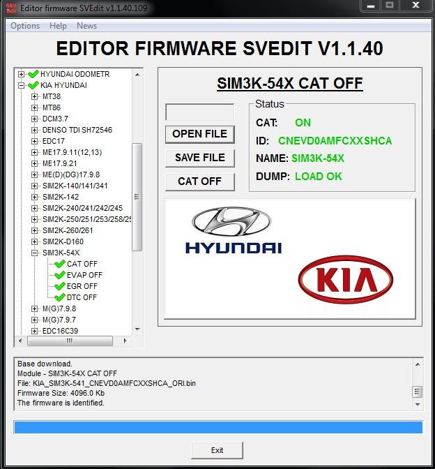435x469 pixels.
Task: Expand the HYUNDAI ODOMETR tree node
Action: pyautogui.click(x=21, y=74)
